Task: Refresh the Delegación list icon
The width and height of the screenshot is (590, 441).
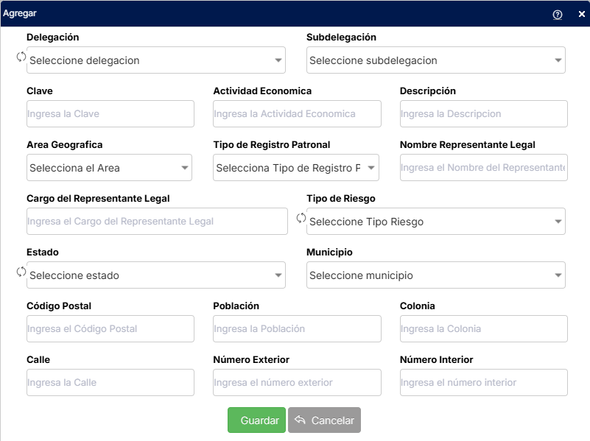Action: (x=21, y=57)
